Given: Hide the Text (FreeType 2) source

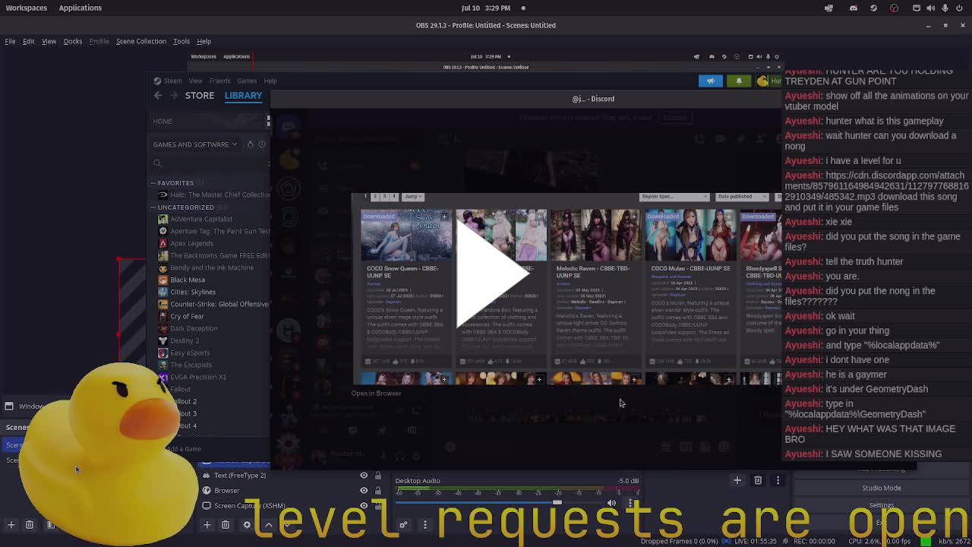Looking at the screenshot, I should click(364, 476).
